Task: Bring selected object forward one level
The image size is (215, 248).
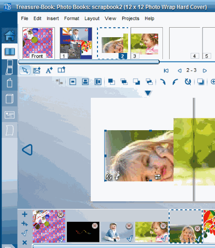Action: coord(124,82)
